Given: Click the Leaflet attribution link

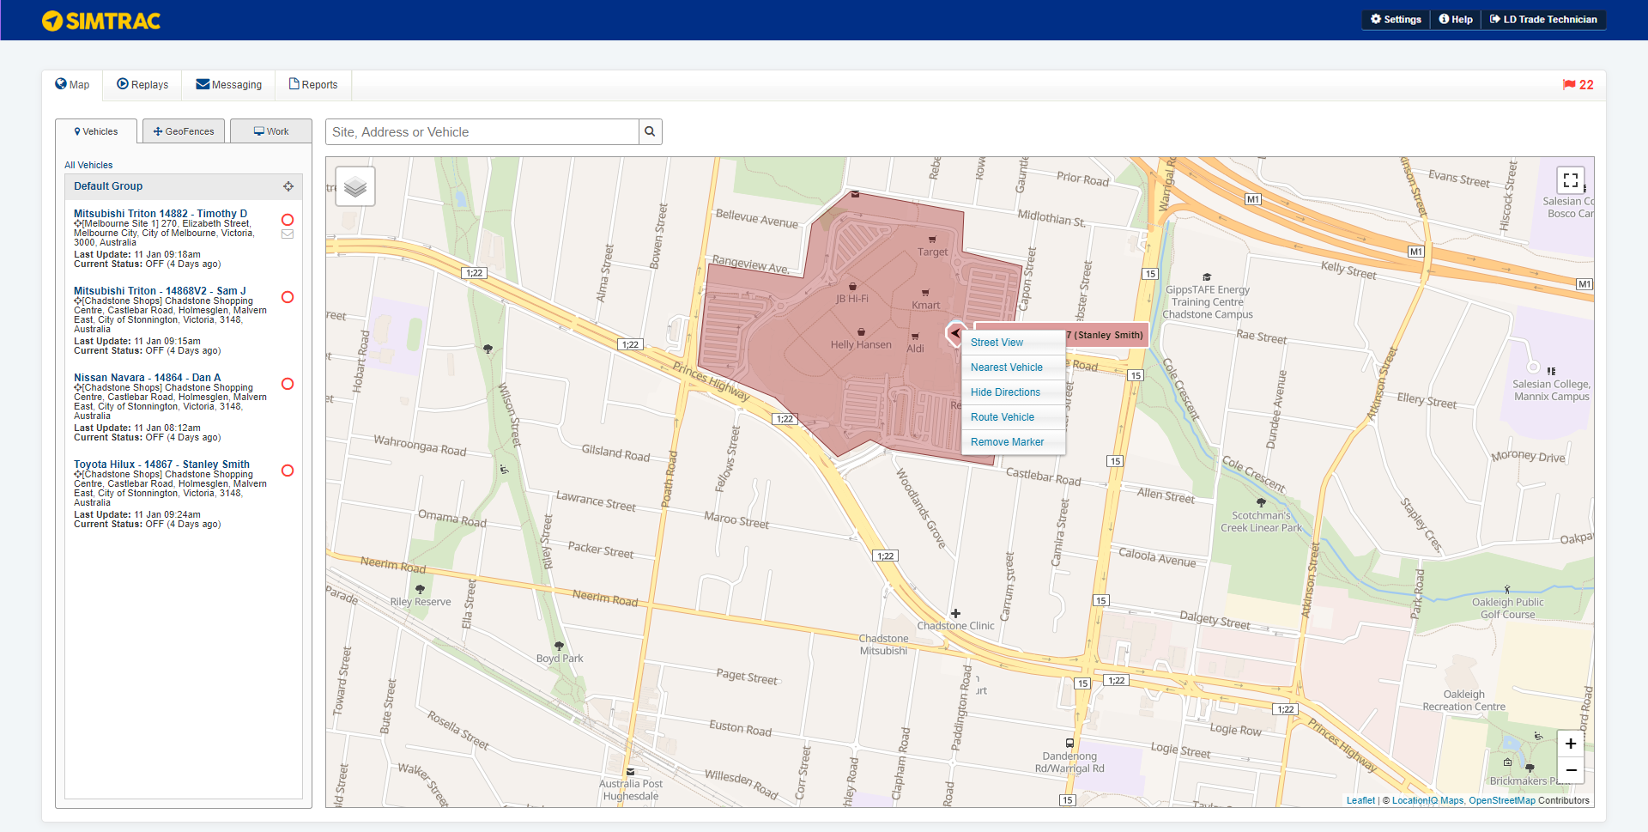Looking at the screenshot, I should [1360, 800].
